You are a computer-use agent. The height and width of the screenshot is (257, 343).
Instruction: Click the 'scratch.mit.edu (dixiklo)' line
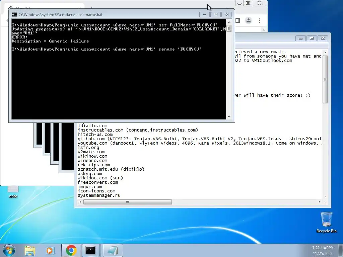tap(111, 169)
